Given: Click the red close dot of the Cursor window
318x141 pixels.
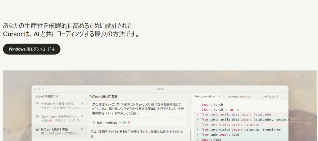Looking at the screenshot, I should (x=35, y=89).
